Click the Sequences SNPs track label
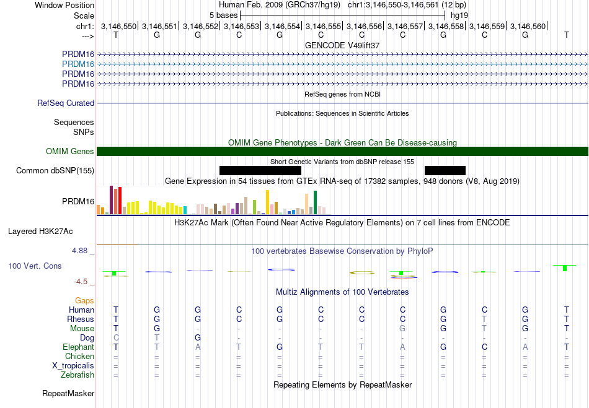 point(74,127)
